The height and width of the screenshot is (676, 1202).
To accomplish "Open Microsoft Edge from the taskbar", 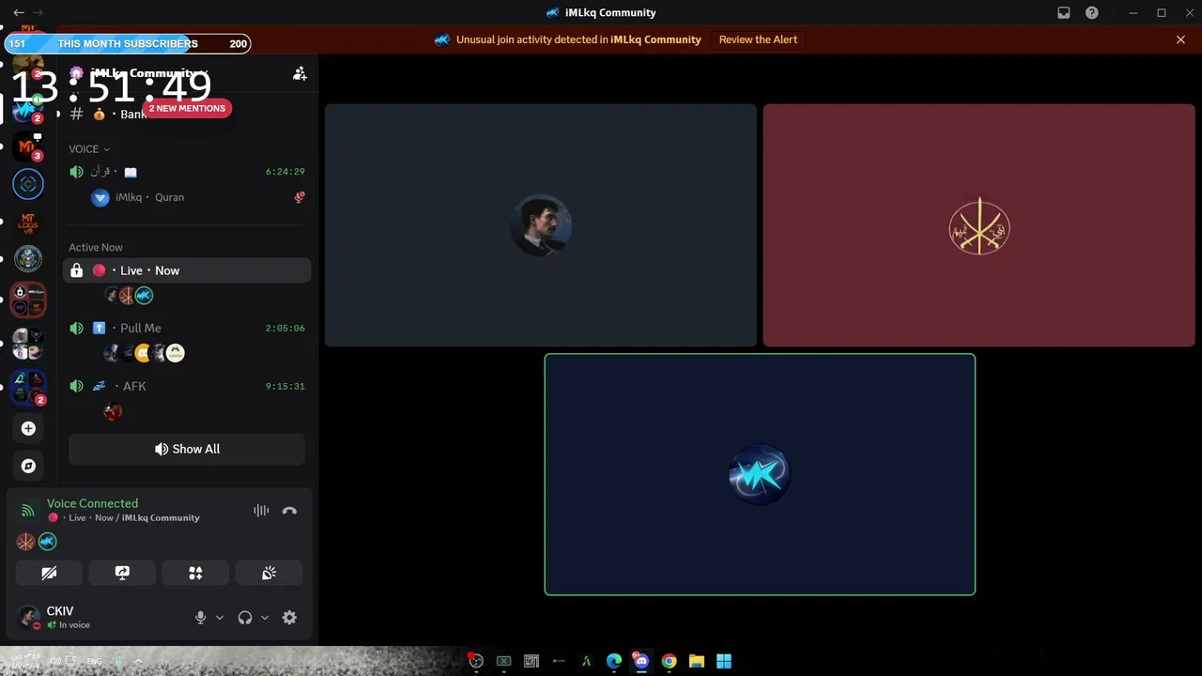I will pyautogui.click(x=614, y=661).
